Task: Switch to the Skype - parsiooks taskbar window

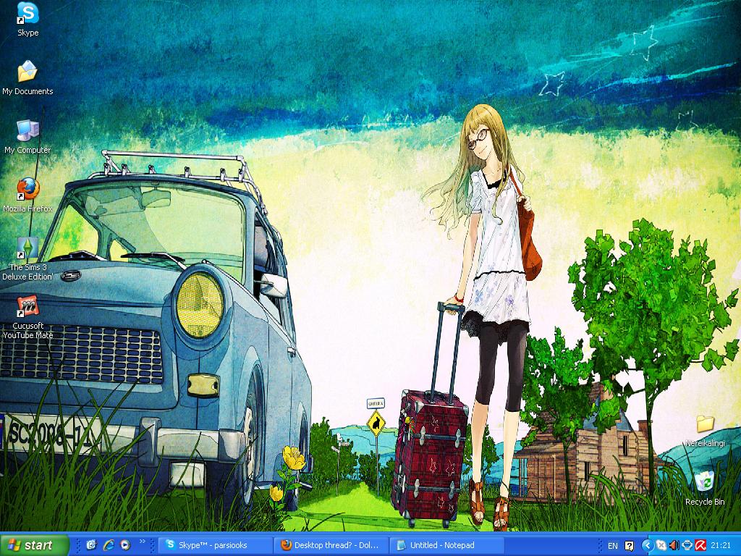Action: [215, 545]
